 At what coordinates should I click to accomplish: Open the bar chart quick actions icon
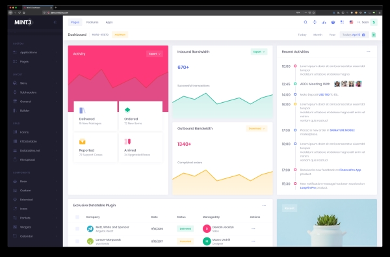point(324,22)
